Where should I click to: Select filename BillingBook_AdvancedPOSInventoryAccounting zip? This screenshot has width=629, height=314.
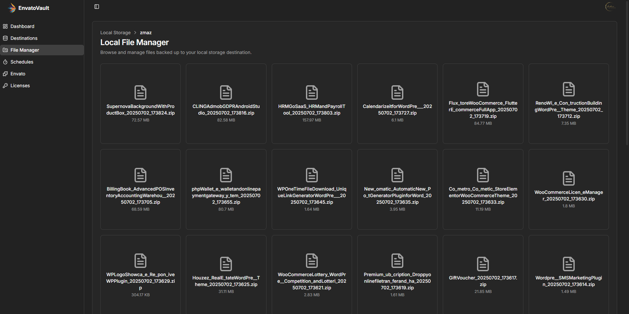tap(140, 196)
